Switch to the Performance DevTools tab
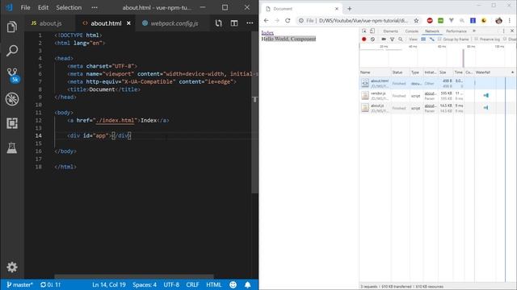This screenshot has height=290, width=517. 456,31
